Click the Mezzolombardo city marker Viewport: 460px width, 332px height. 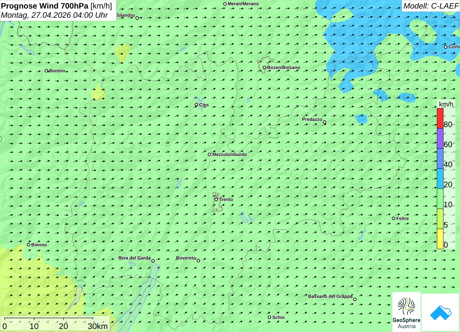(x=210, y=154)
